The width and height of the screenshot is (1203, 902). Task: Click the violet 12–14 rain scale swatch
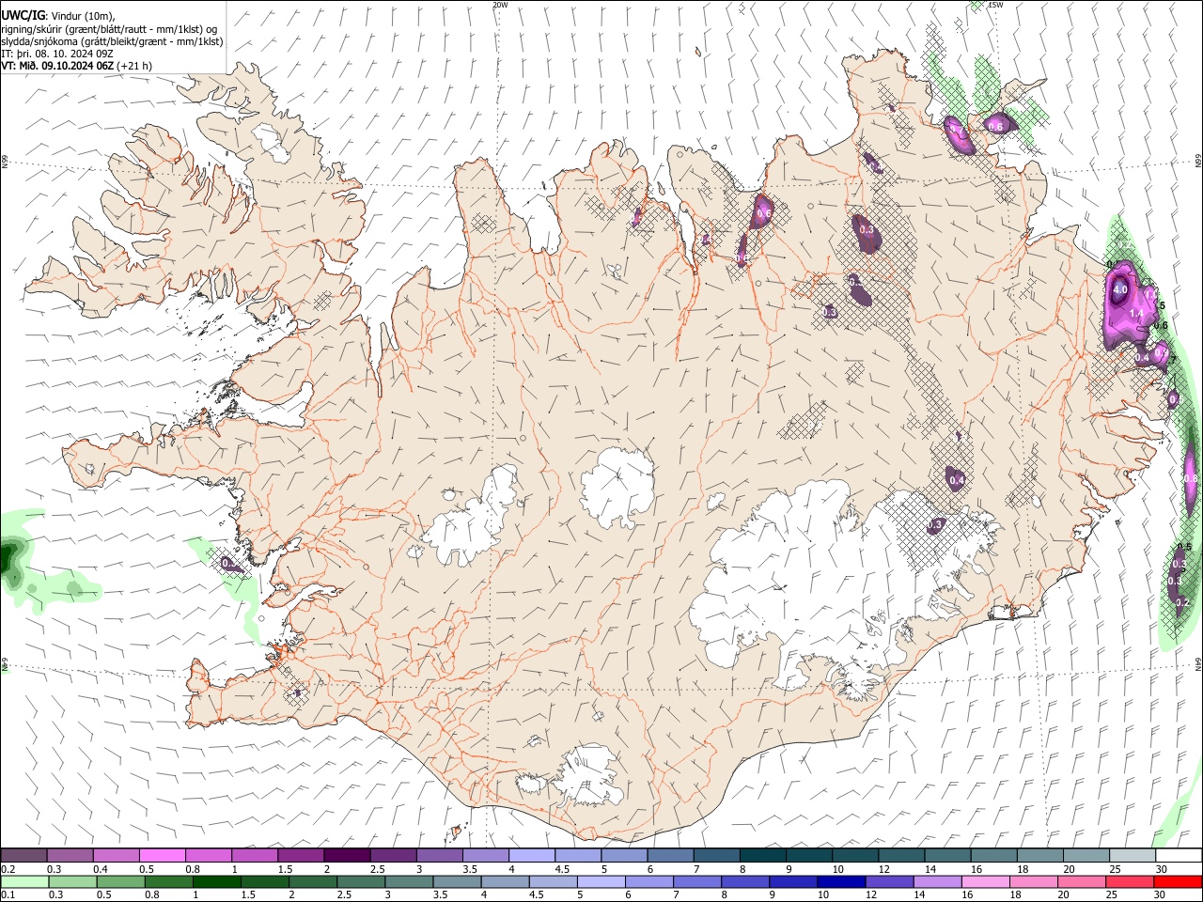889,881
